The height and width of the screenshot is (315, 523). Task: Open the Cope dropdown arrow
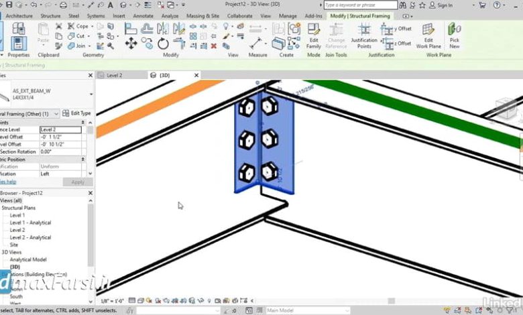[92, 26]
